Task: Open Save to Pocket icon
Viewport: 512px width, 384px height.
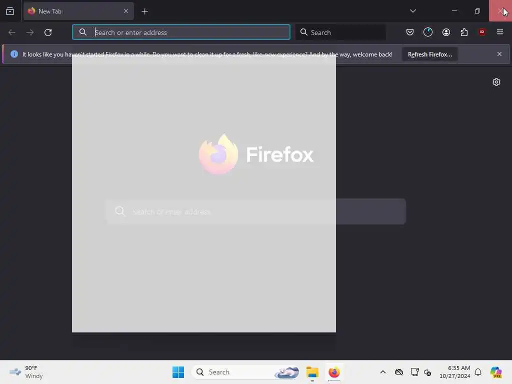Action: (x=410, y=32)
